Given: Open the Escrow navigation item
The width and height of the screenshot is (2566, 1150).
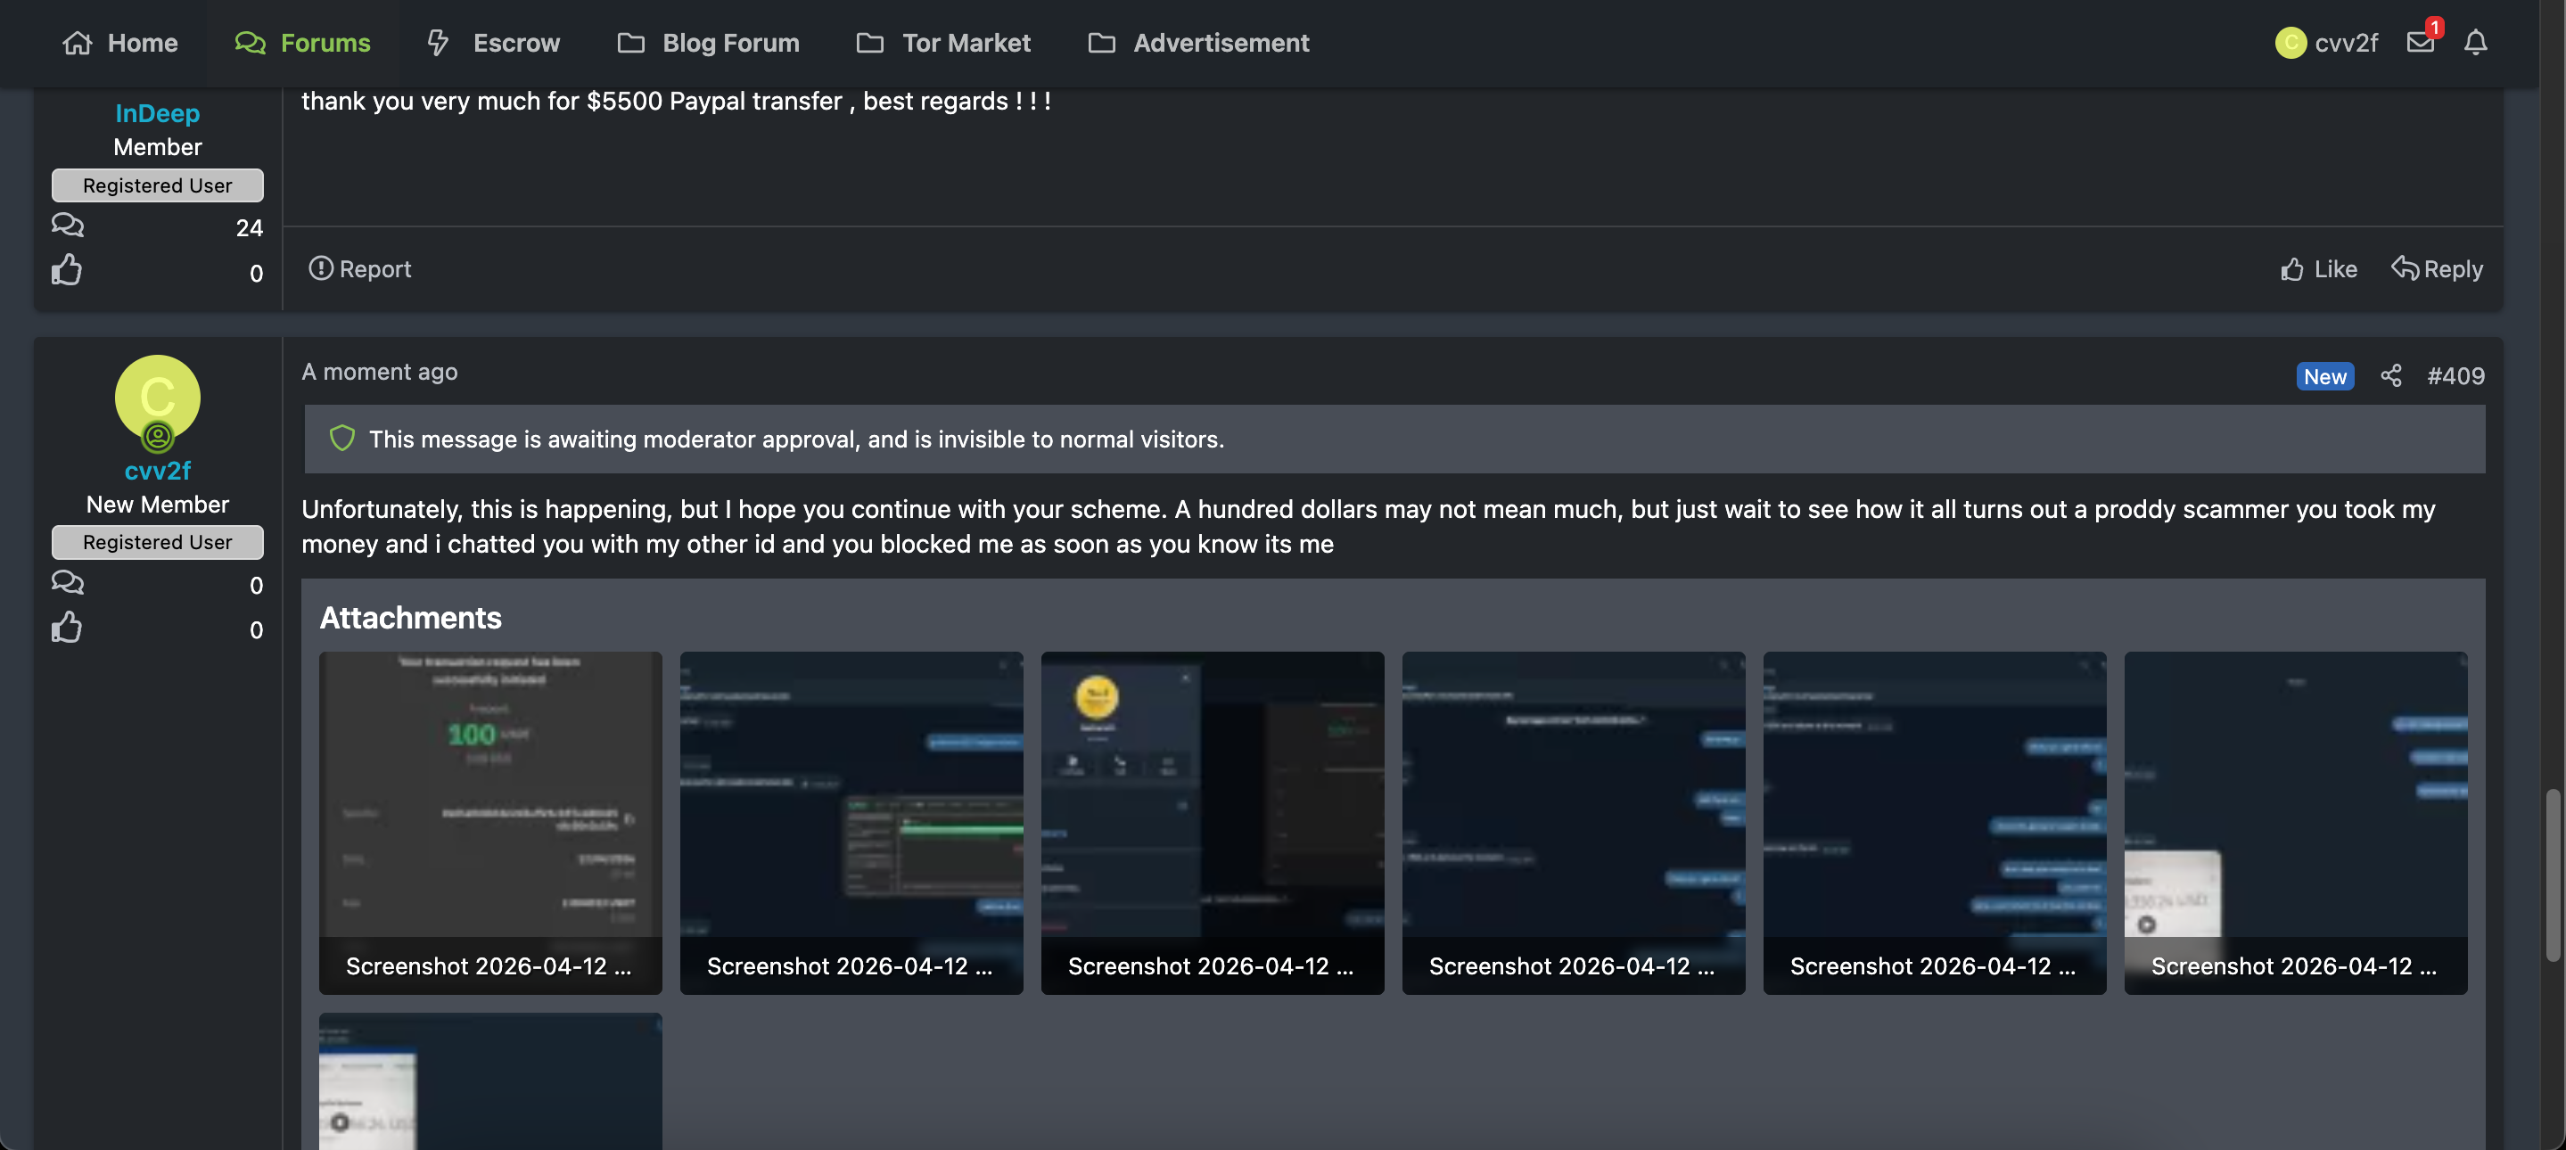Looking at the screenshot, I should 493,43.
